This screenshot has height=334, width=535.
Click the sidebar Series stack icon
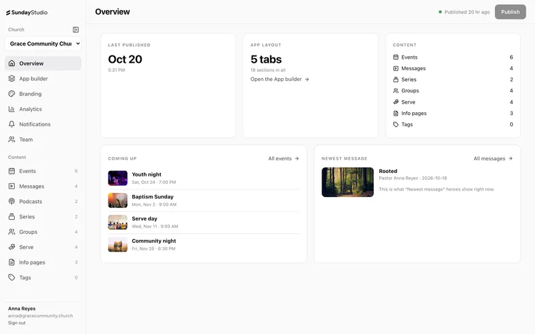11,216
